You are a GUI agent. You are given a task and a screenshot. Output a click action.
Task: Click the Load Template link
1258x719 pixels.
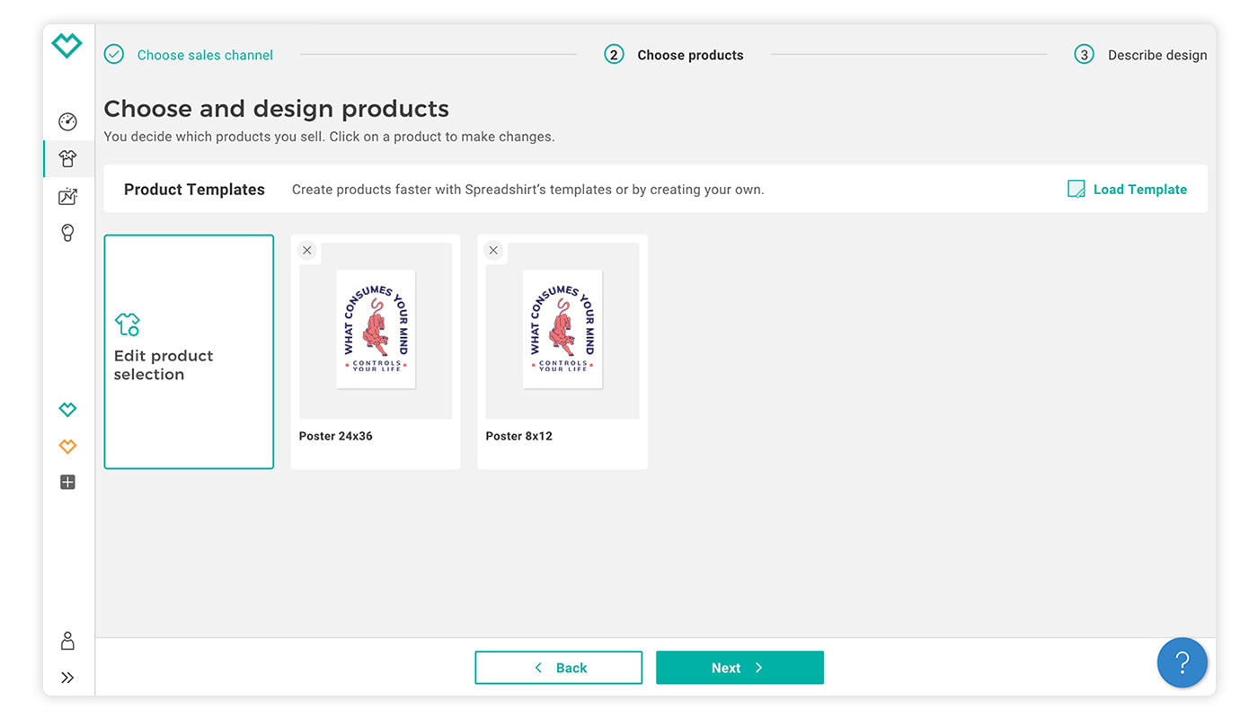tap(1128, 189)
